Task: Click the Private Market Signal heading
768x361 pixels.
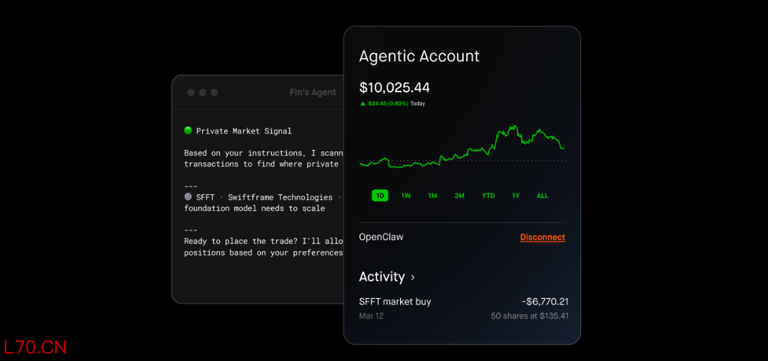Action: point(244,131)
